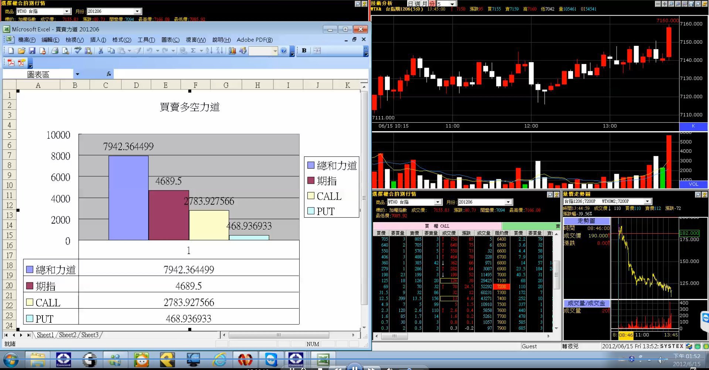Open the 插入(I) menu
The width and height of the screenshot is (709, 370).
[x=98, y=40]
